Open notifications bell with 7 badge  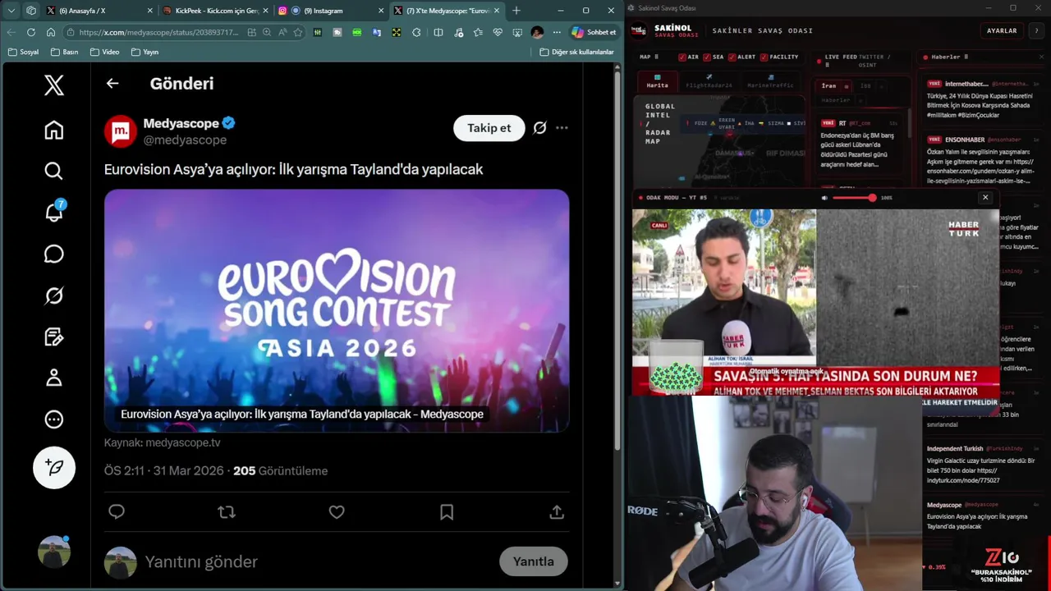[54, 212]
